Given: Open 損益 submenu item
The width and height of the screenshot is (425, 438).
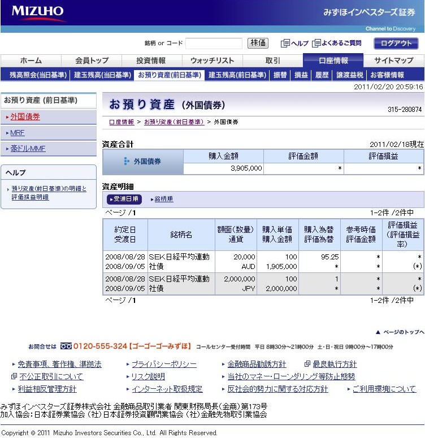Looking at the screenshot, I should (301, 75).
